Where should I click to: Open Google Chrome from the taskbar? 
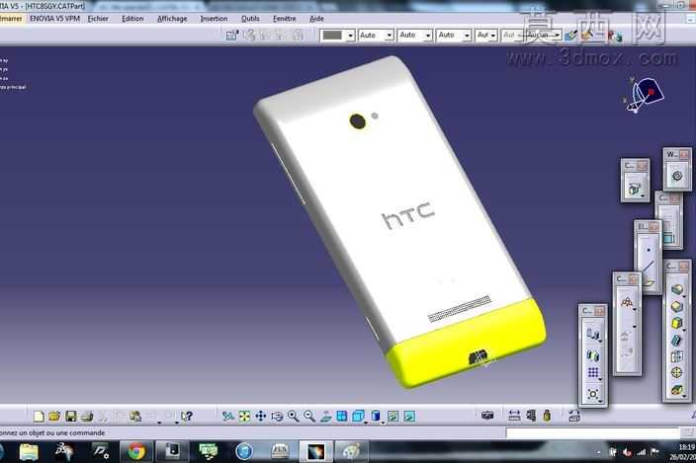tap(136, 451)
